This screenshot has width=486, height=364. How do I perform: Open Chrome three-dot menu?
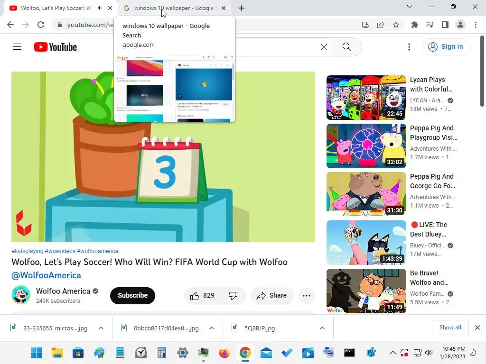point(476,25)
